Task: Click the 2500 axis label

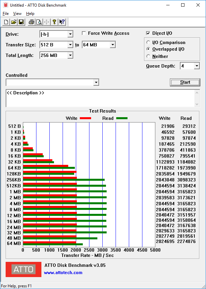Action: coord(89,250)
